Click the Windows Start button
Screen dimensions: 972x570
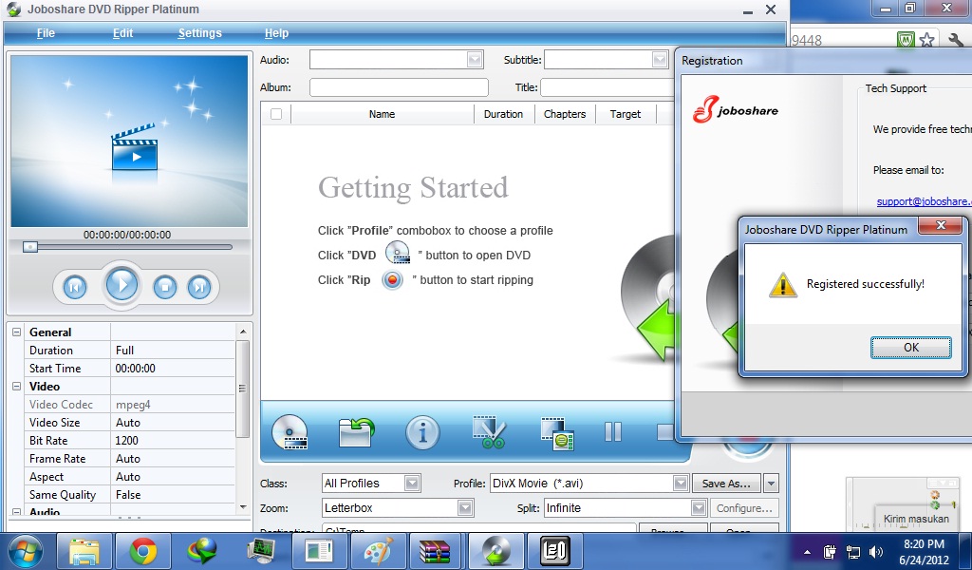tap(26, 551)
